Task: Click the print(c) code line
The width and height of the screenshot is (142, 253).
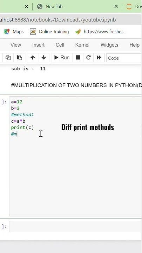Action: 22,128
